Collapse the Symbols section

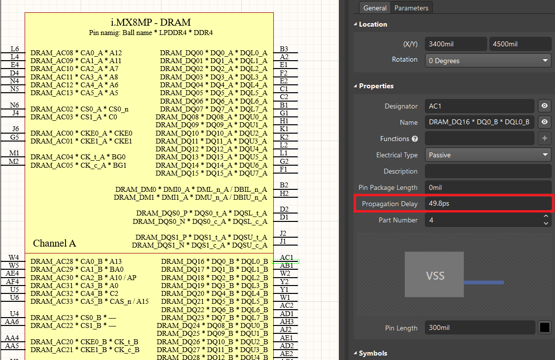[356, 353]
